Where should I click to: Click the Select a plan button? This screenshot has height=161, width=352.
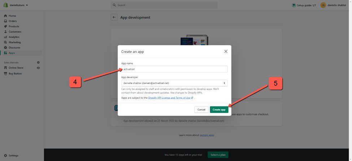click(218, 155)
